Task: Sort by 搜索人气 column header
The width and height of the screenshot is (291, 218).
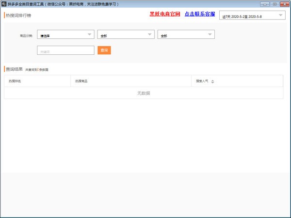Action: (202, 81)
